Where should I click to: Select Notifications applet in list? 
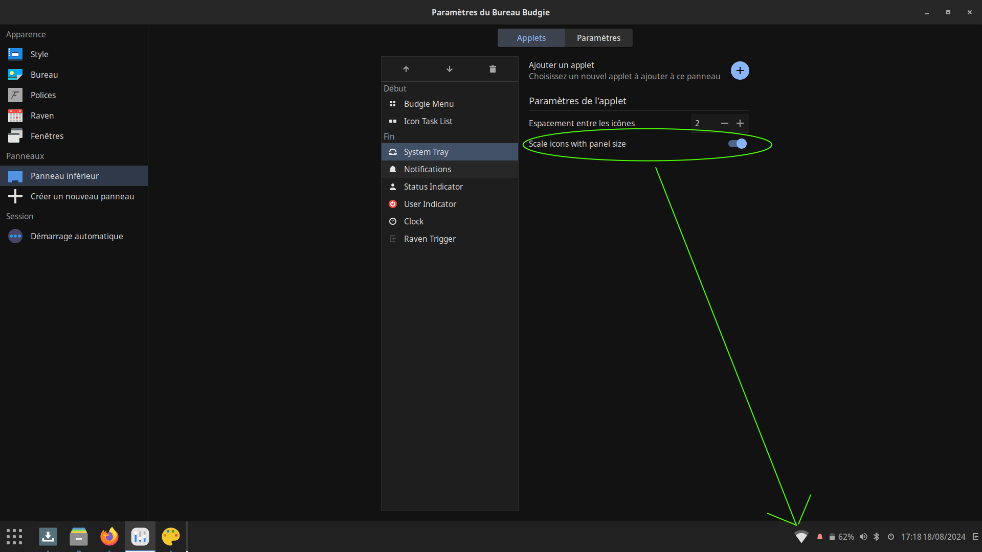pos(428,169)
